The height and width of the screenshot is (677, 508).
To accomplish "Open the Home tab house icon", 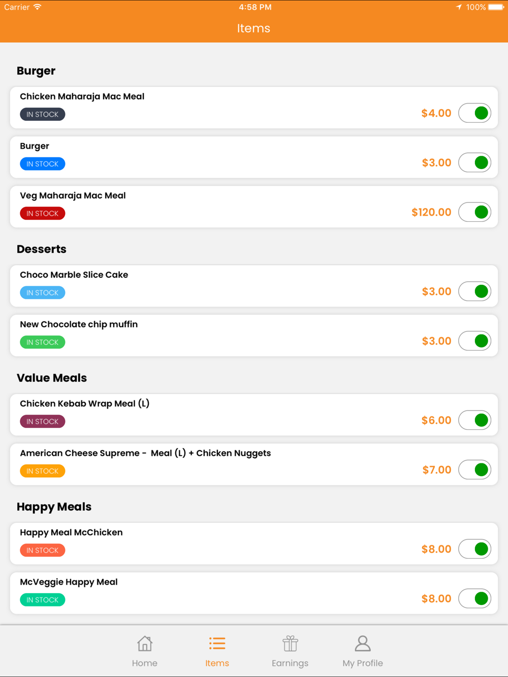I will 145,644.
